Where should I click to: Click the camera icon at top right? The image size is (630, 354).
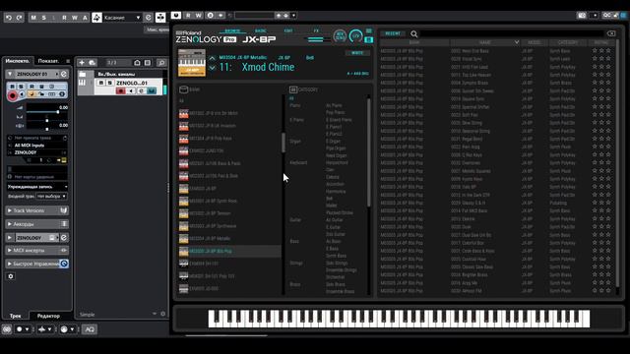point(582,16)
